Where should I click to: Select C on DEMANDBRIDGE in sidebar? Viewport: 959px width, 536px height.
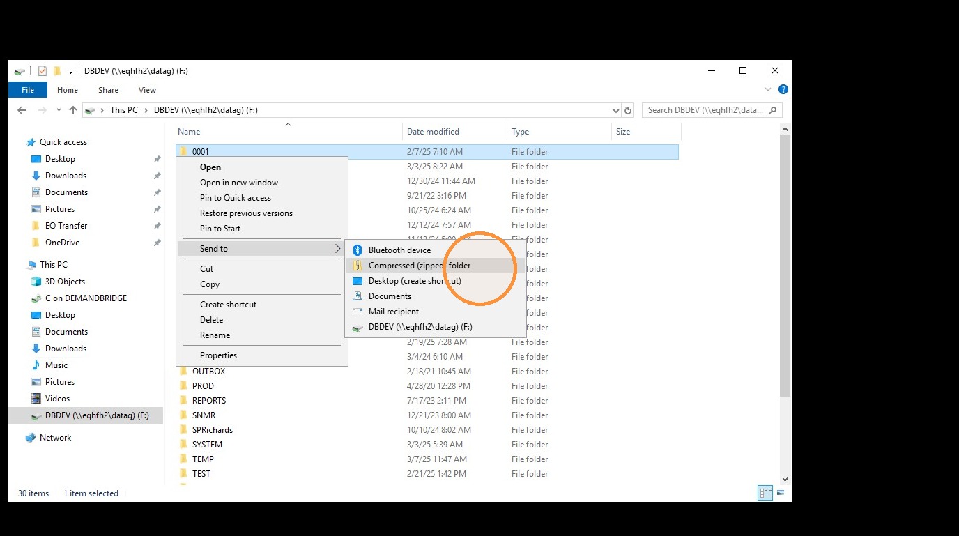(86, 298)
